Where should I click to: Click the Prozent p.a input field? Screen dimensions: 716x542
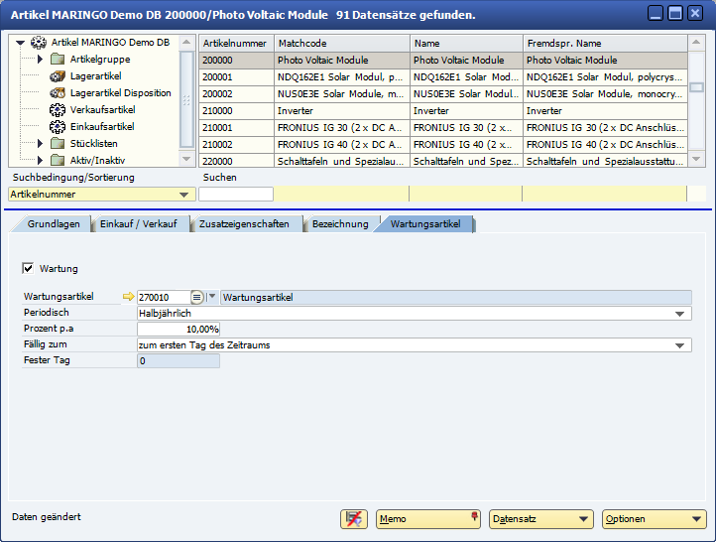click(x=179, y=329)
